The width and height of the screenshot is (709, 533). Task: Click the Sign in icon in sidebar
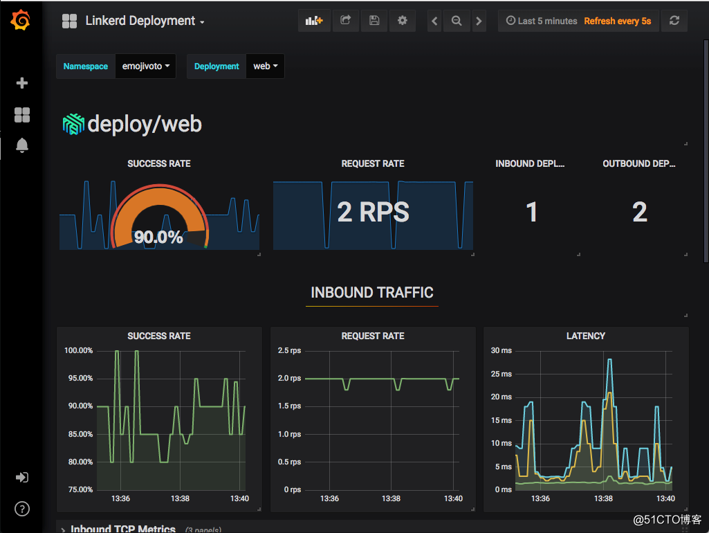(x=21, y=478)
